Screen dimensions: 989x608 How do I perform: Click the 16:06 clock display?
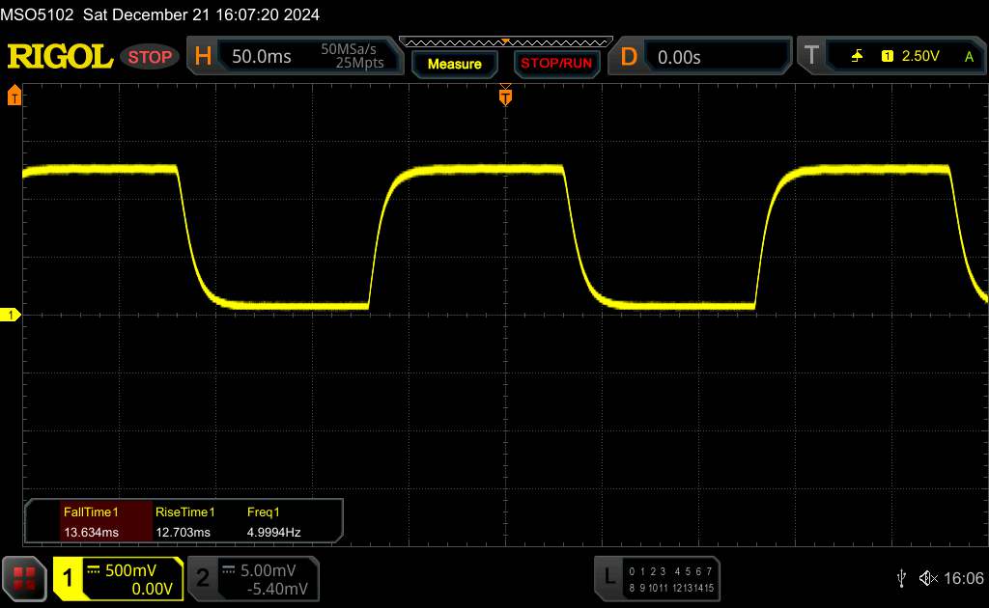[x=963, y=578]
